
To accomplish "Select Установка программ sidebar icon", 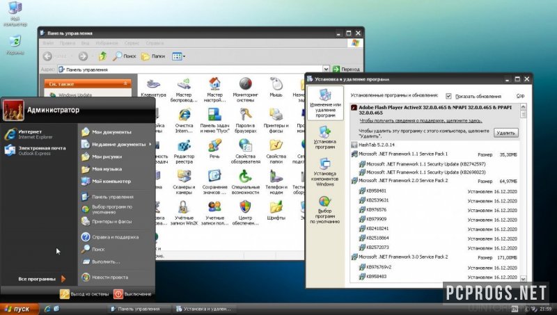I will [325, 138].
